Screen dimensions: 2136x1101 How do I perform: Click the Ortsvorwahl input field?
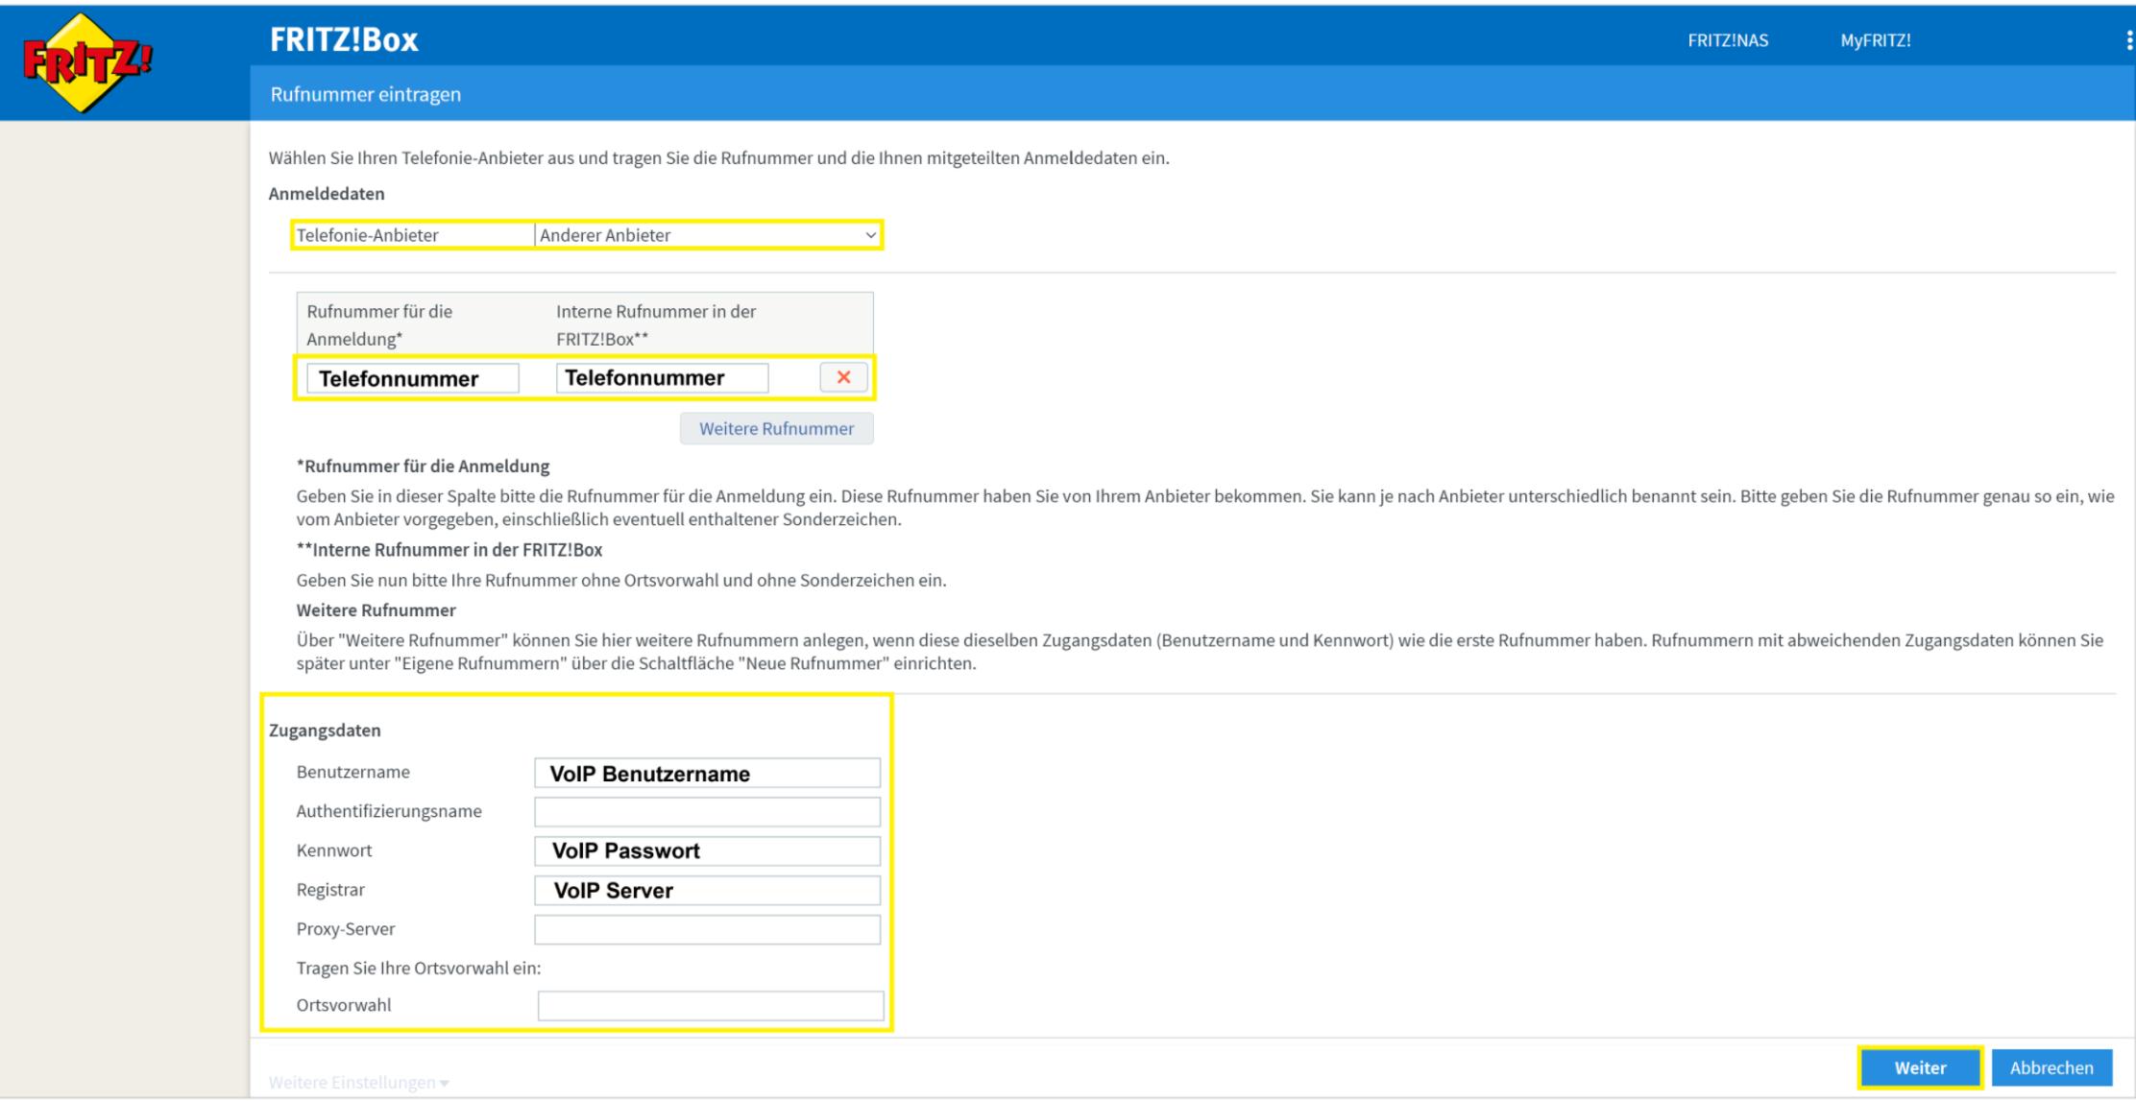(710, 1005)
